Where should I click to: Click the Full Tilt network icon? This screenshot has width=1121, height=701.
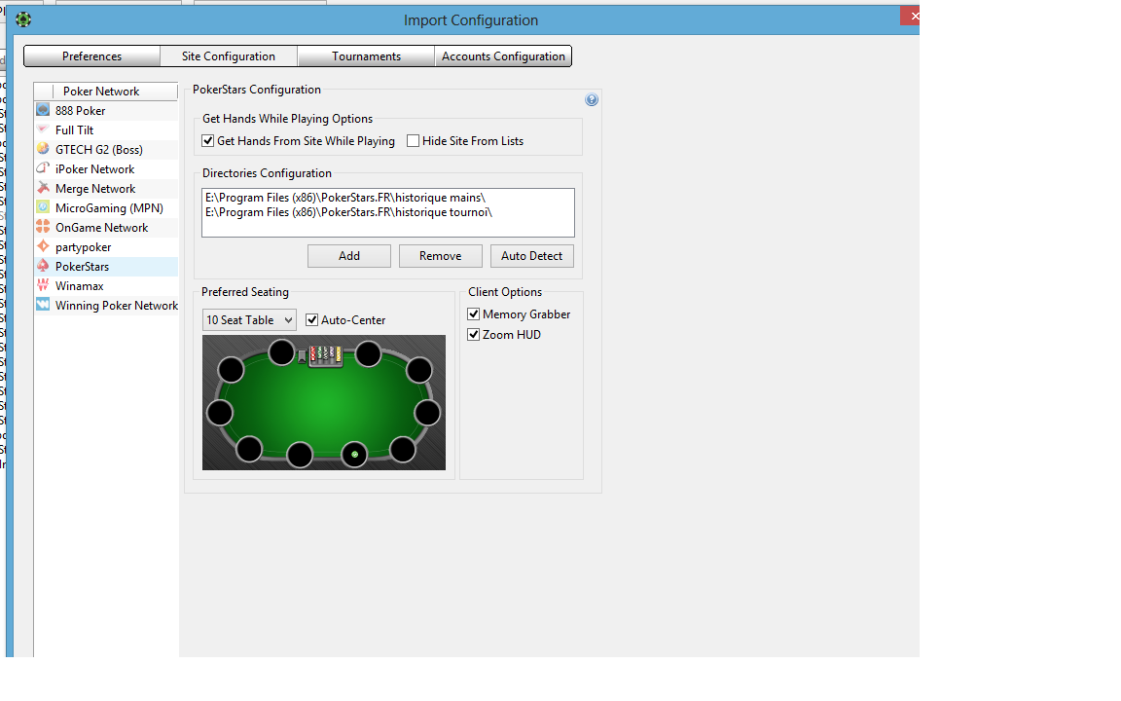coord(43,129)
